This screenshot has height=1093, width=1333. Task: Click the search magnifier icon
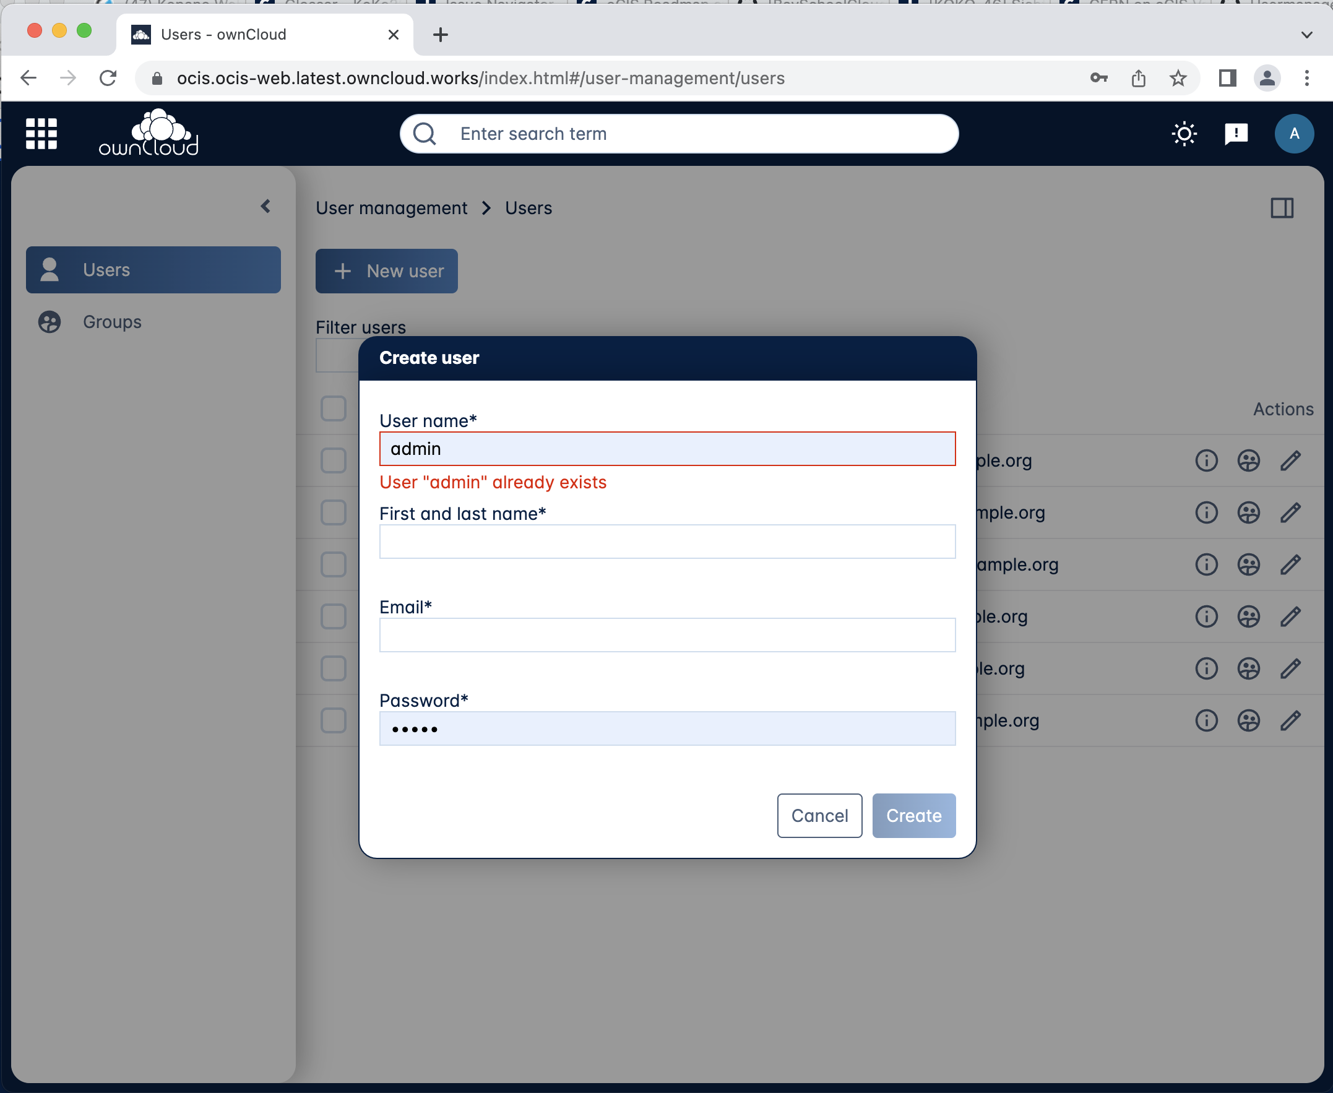[x=424, y=134]
